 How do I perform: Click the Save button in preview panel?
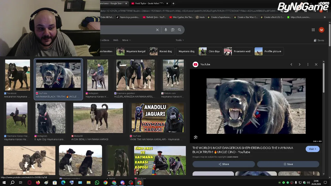click(288, 164)
